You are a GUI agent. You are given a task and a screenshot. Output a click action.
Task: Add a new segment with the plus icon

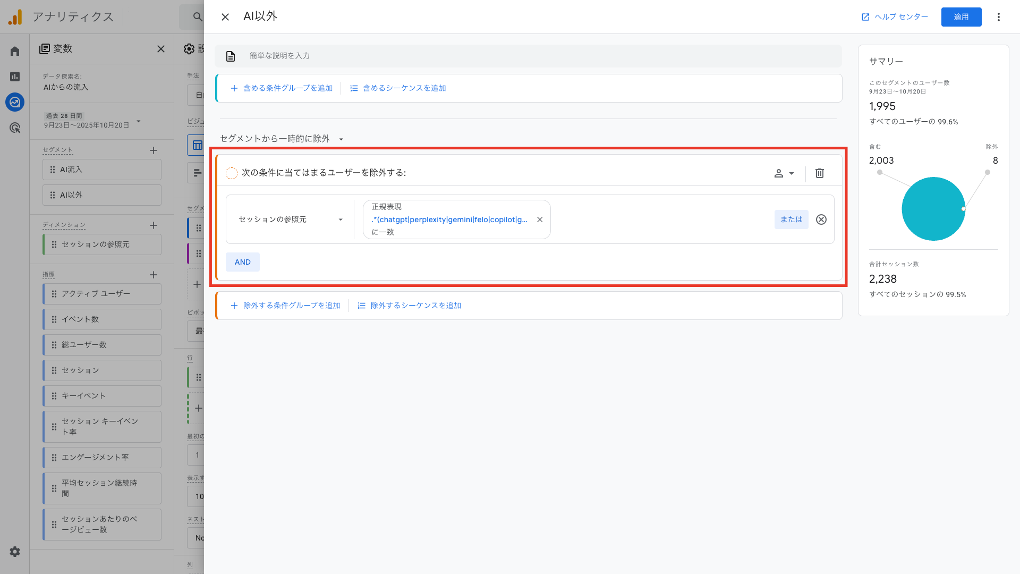[x=154, y=150]
